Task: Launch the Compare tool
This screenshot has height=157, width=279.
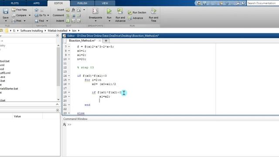Action: pyautogui.click(x=19, y=15)
